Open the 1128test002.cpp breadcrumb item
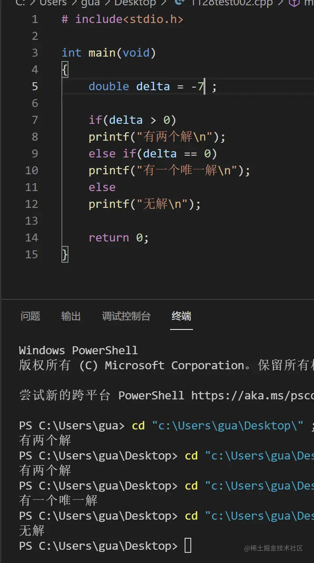This screenshot has height=563, width=314. pos(232,3)
